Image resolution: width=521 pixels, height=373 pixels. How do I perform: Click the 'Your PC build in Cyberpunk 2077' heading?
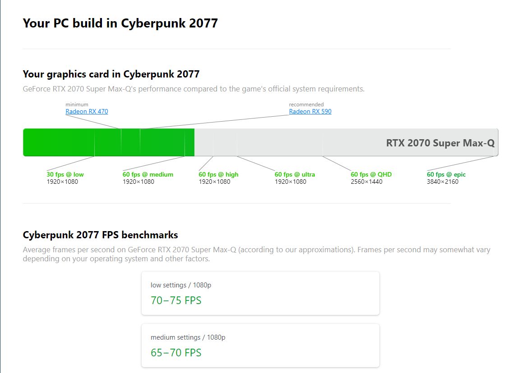[x=120, y=23]
